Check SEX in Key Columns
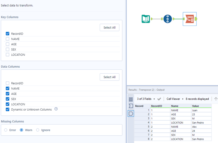Screen dimensions: 218x143 click(7, 49)
